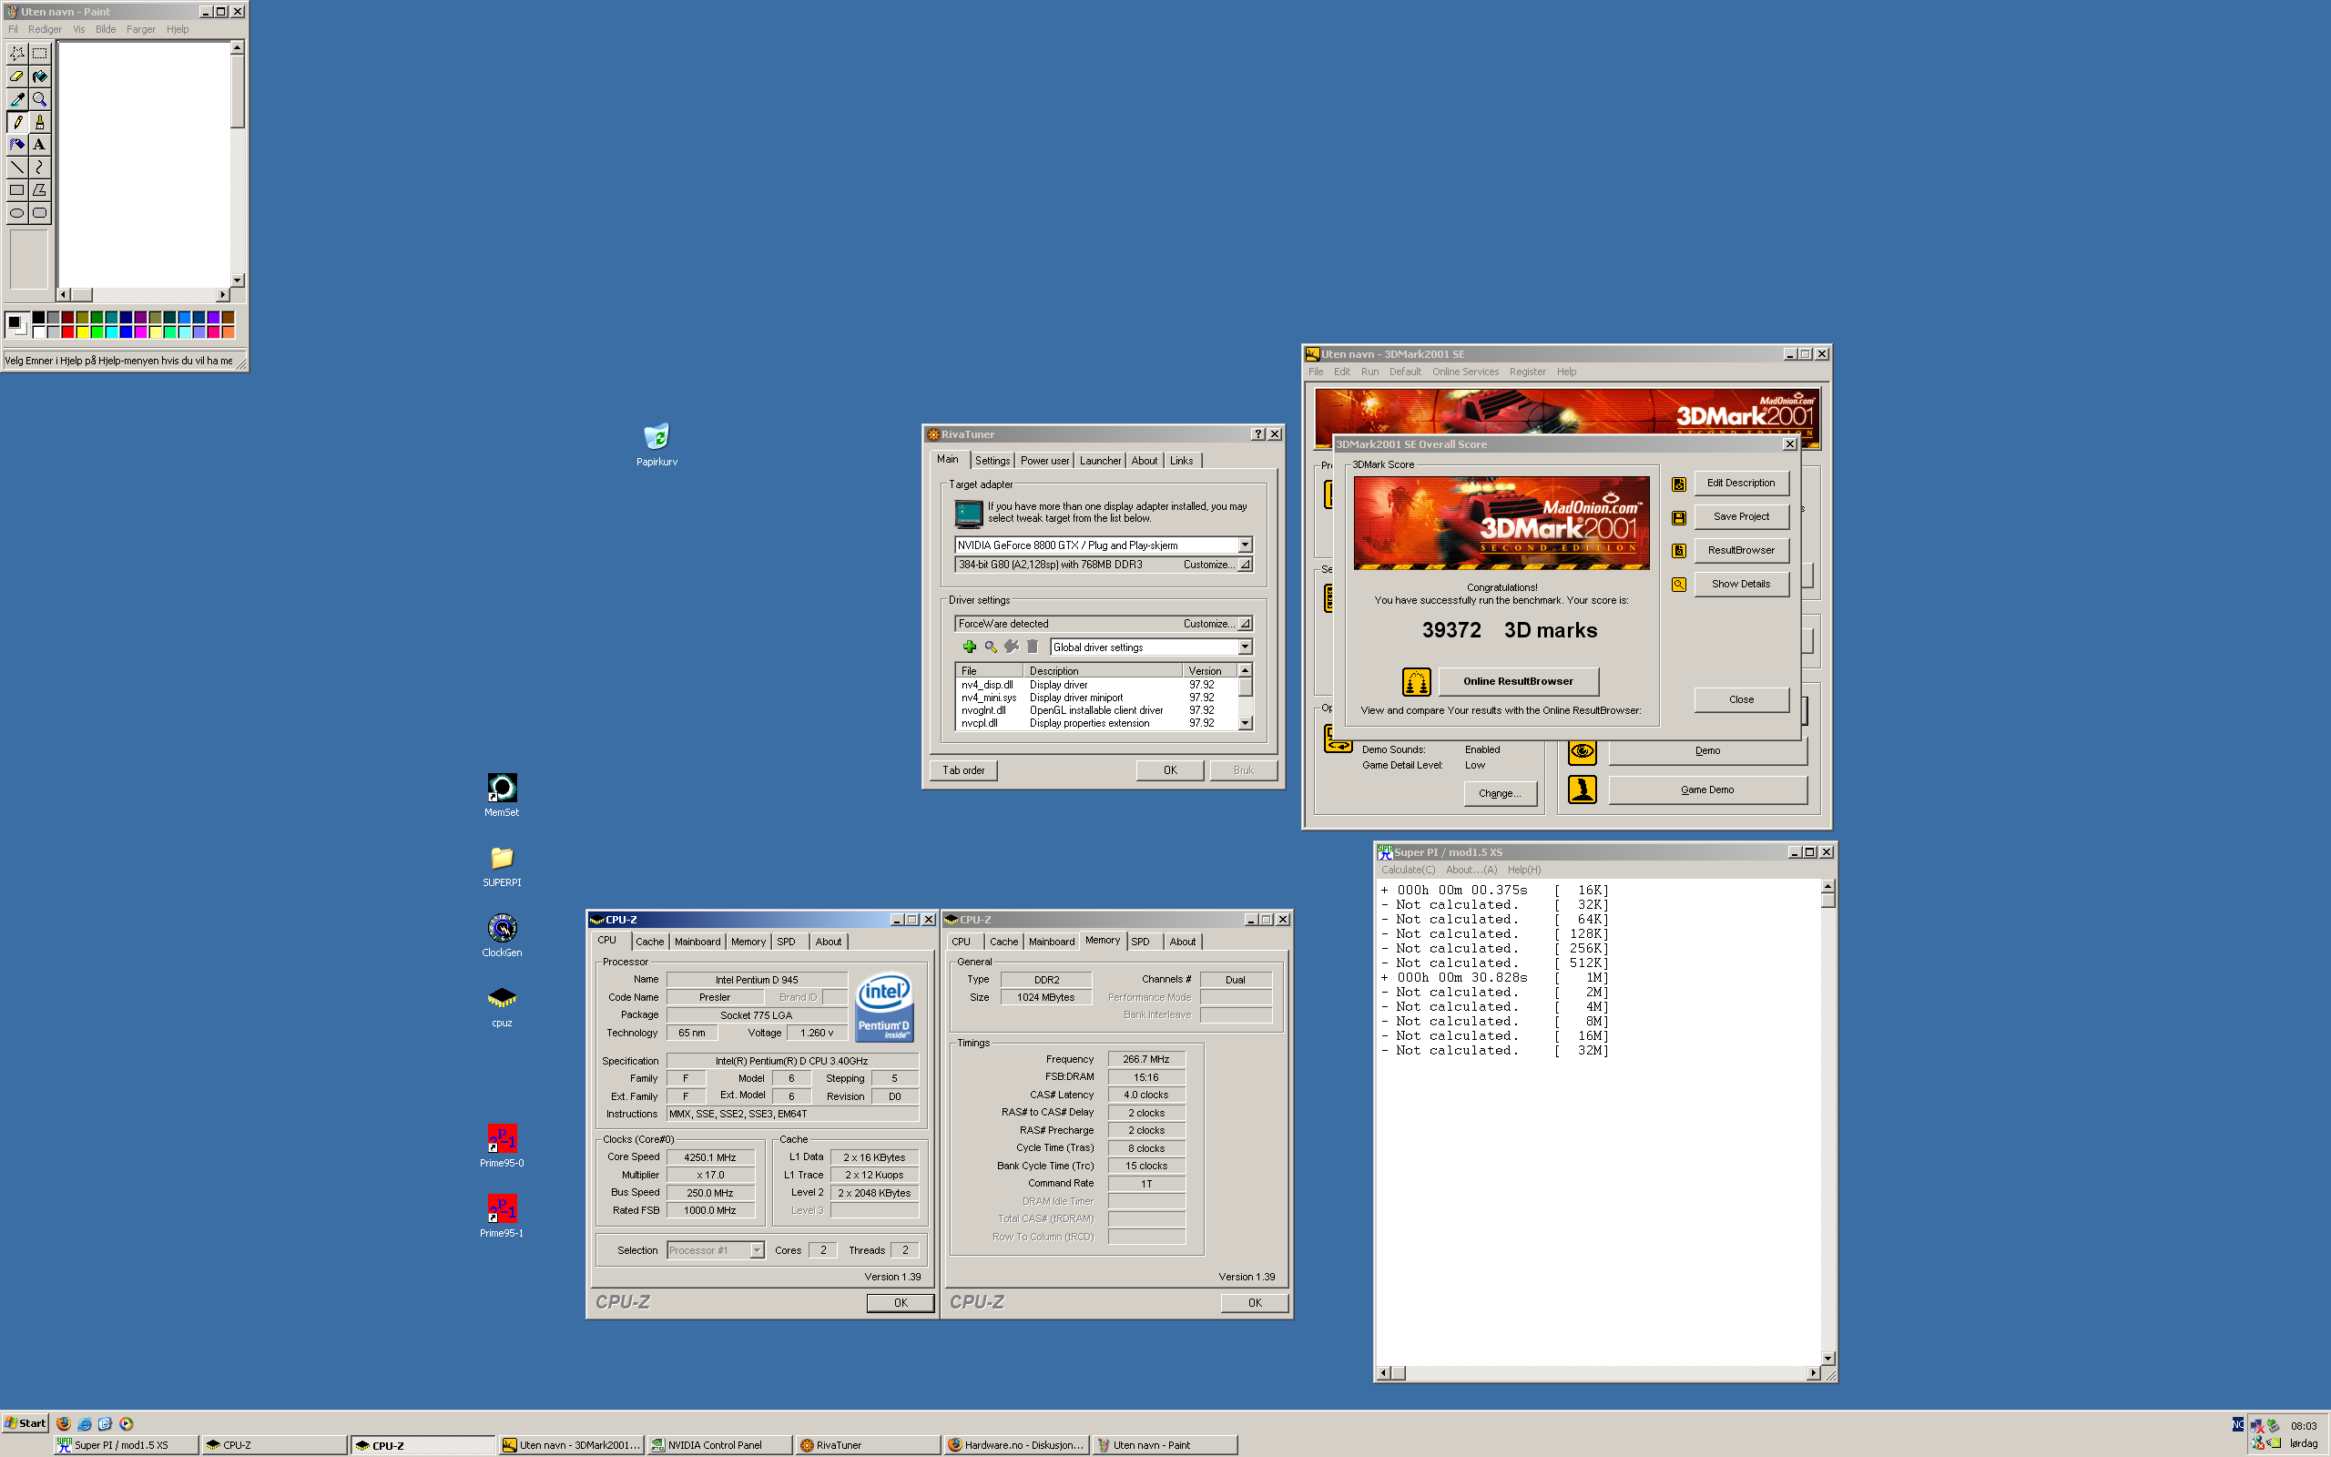2331x1457 pixels.
Task: Select the Brush tool in Paint
Action: 39,122
